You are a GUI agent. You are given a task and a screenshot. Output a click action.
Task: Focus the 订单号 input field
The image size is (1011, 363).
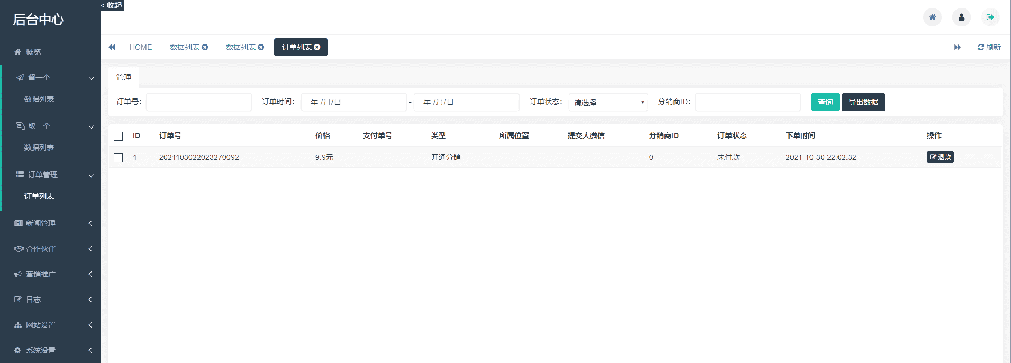pyautogui.click(x=198, y=102)
